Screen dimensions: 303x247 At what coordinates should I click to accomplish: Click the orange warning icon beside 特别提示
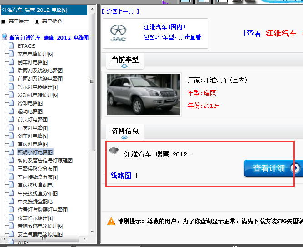click(x=111, y=221)
